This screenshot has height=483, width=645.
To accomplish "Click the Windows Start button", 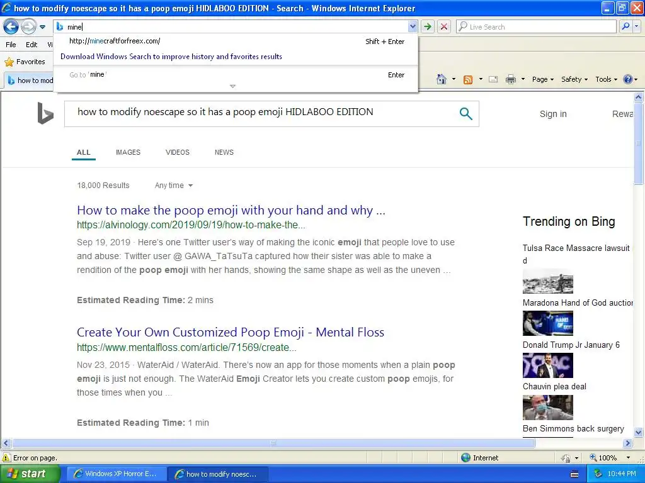I will [30, 474].
